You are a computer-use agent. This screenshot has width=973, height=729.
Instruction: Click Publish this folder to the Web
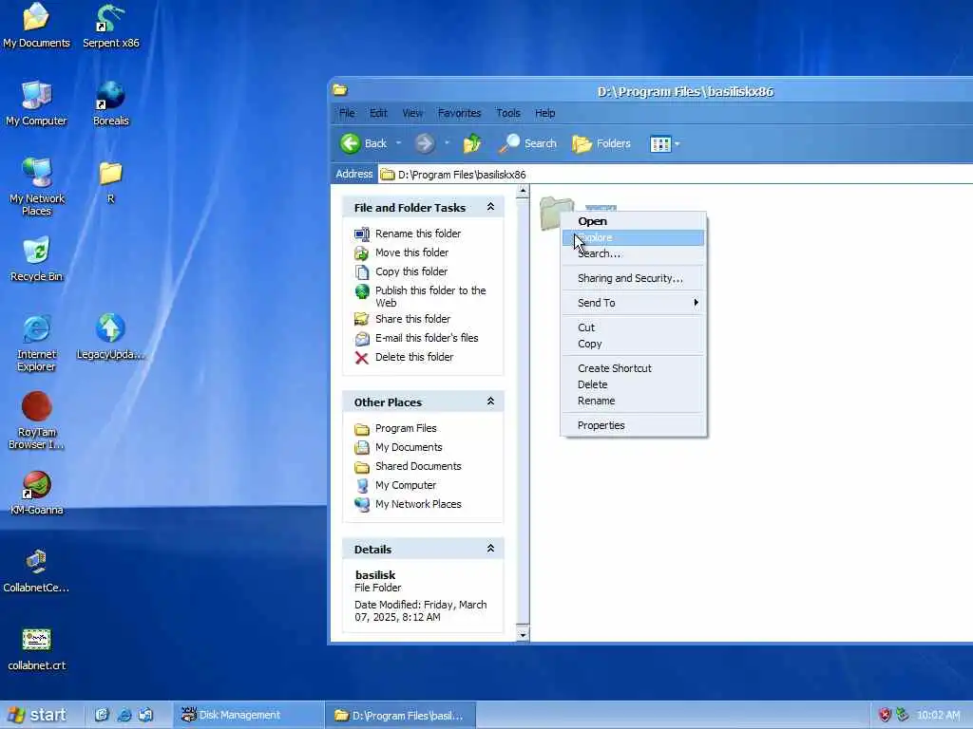(420, 296)
